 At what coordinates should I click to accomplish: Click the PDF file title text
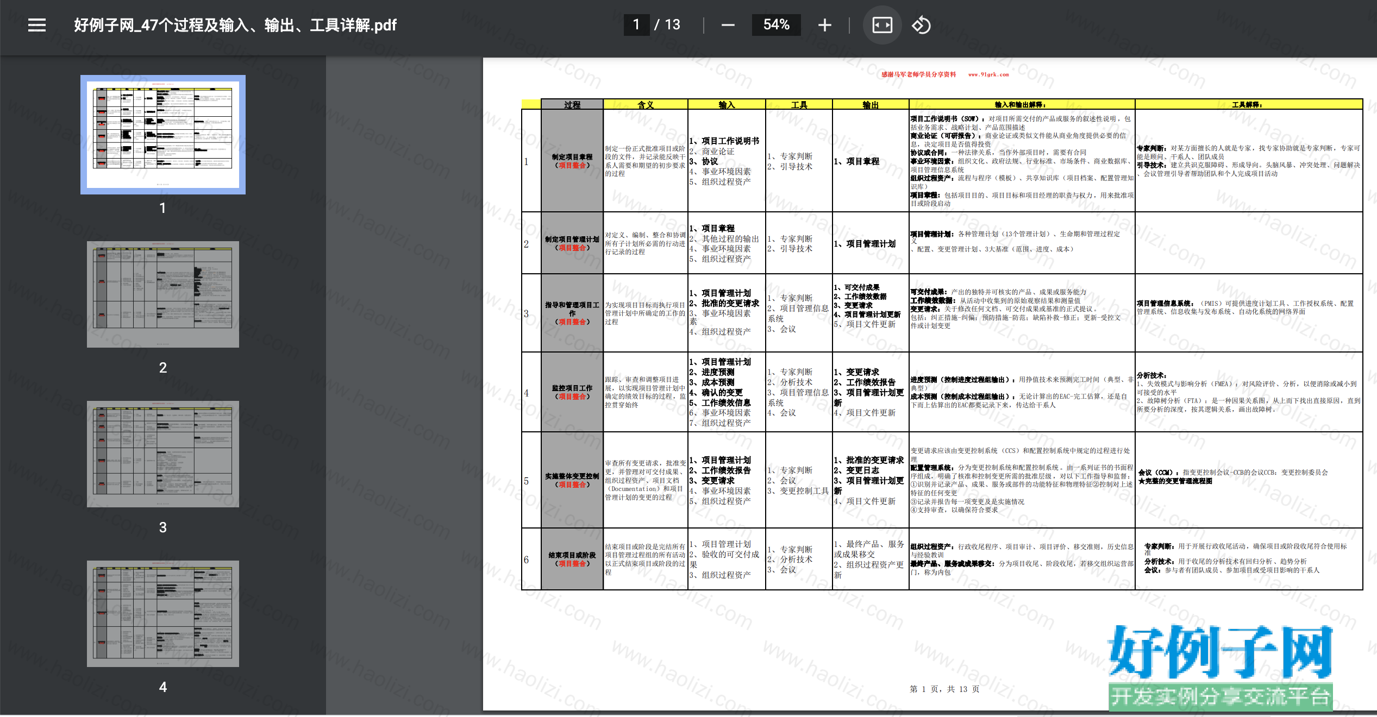tap(235, 25)
